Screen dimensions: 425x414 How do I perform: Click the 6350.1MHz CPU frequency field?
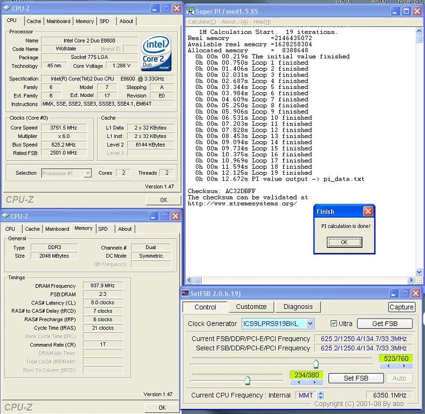(x=389, y=395)
